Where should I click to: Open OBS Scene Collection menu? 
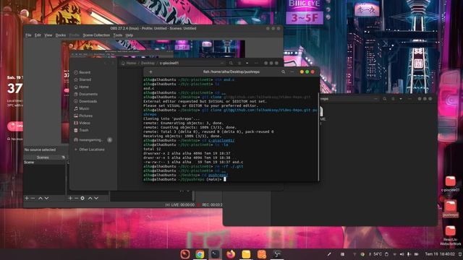coord(96,35)
